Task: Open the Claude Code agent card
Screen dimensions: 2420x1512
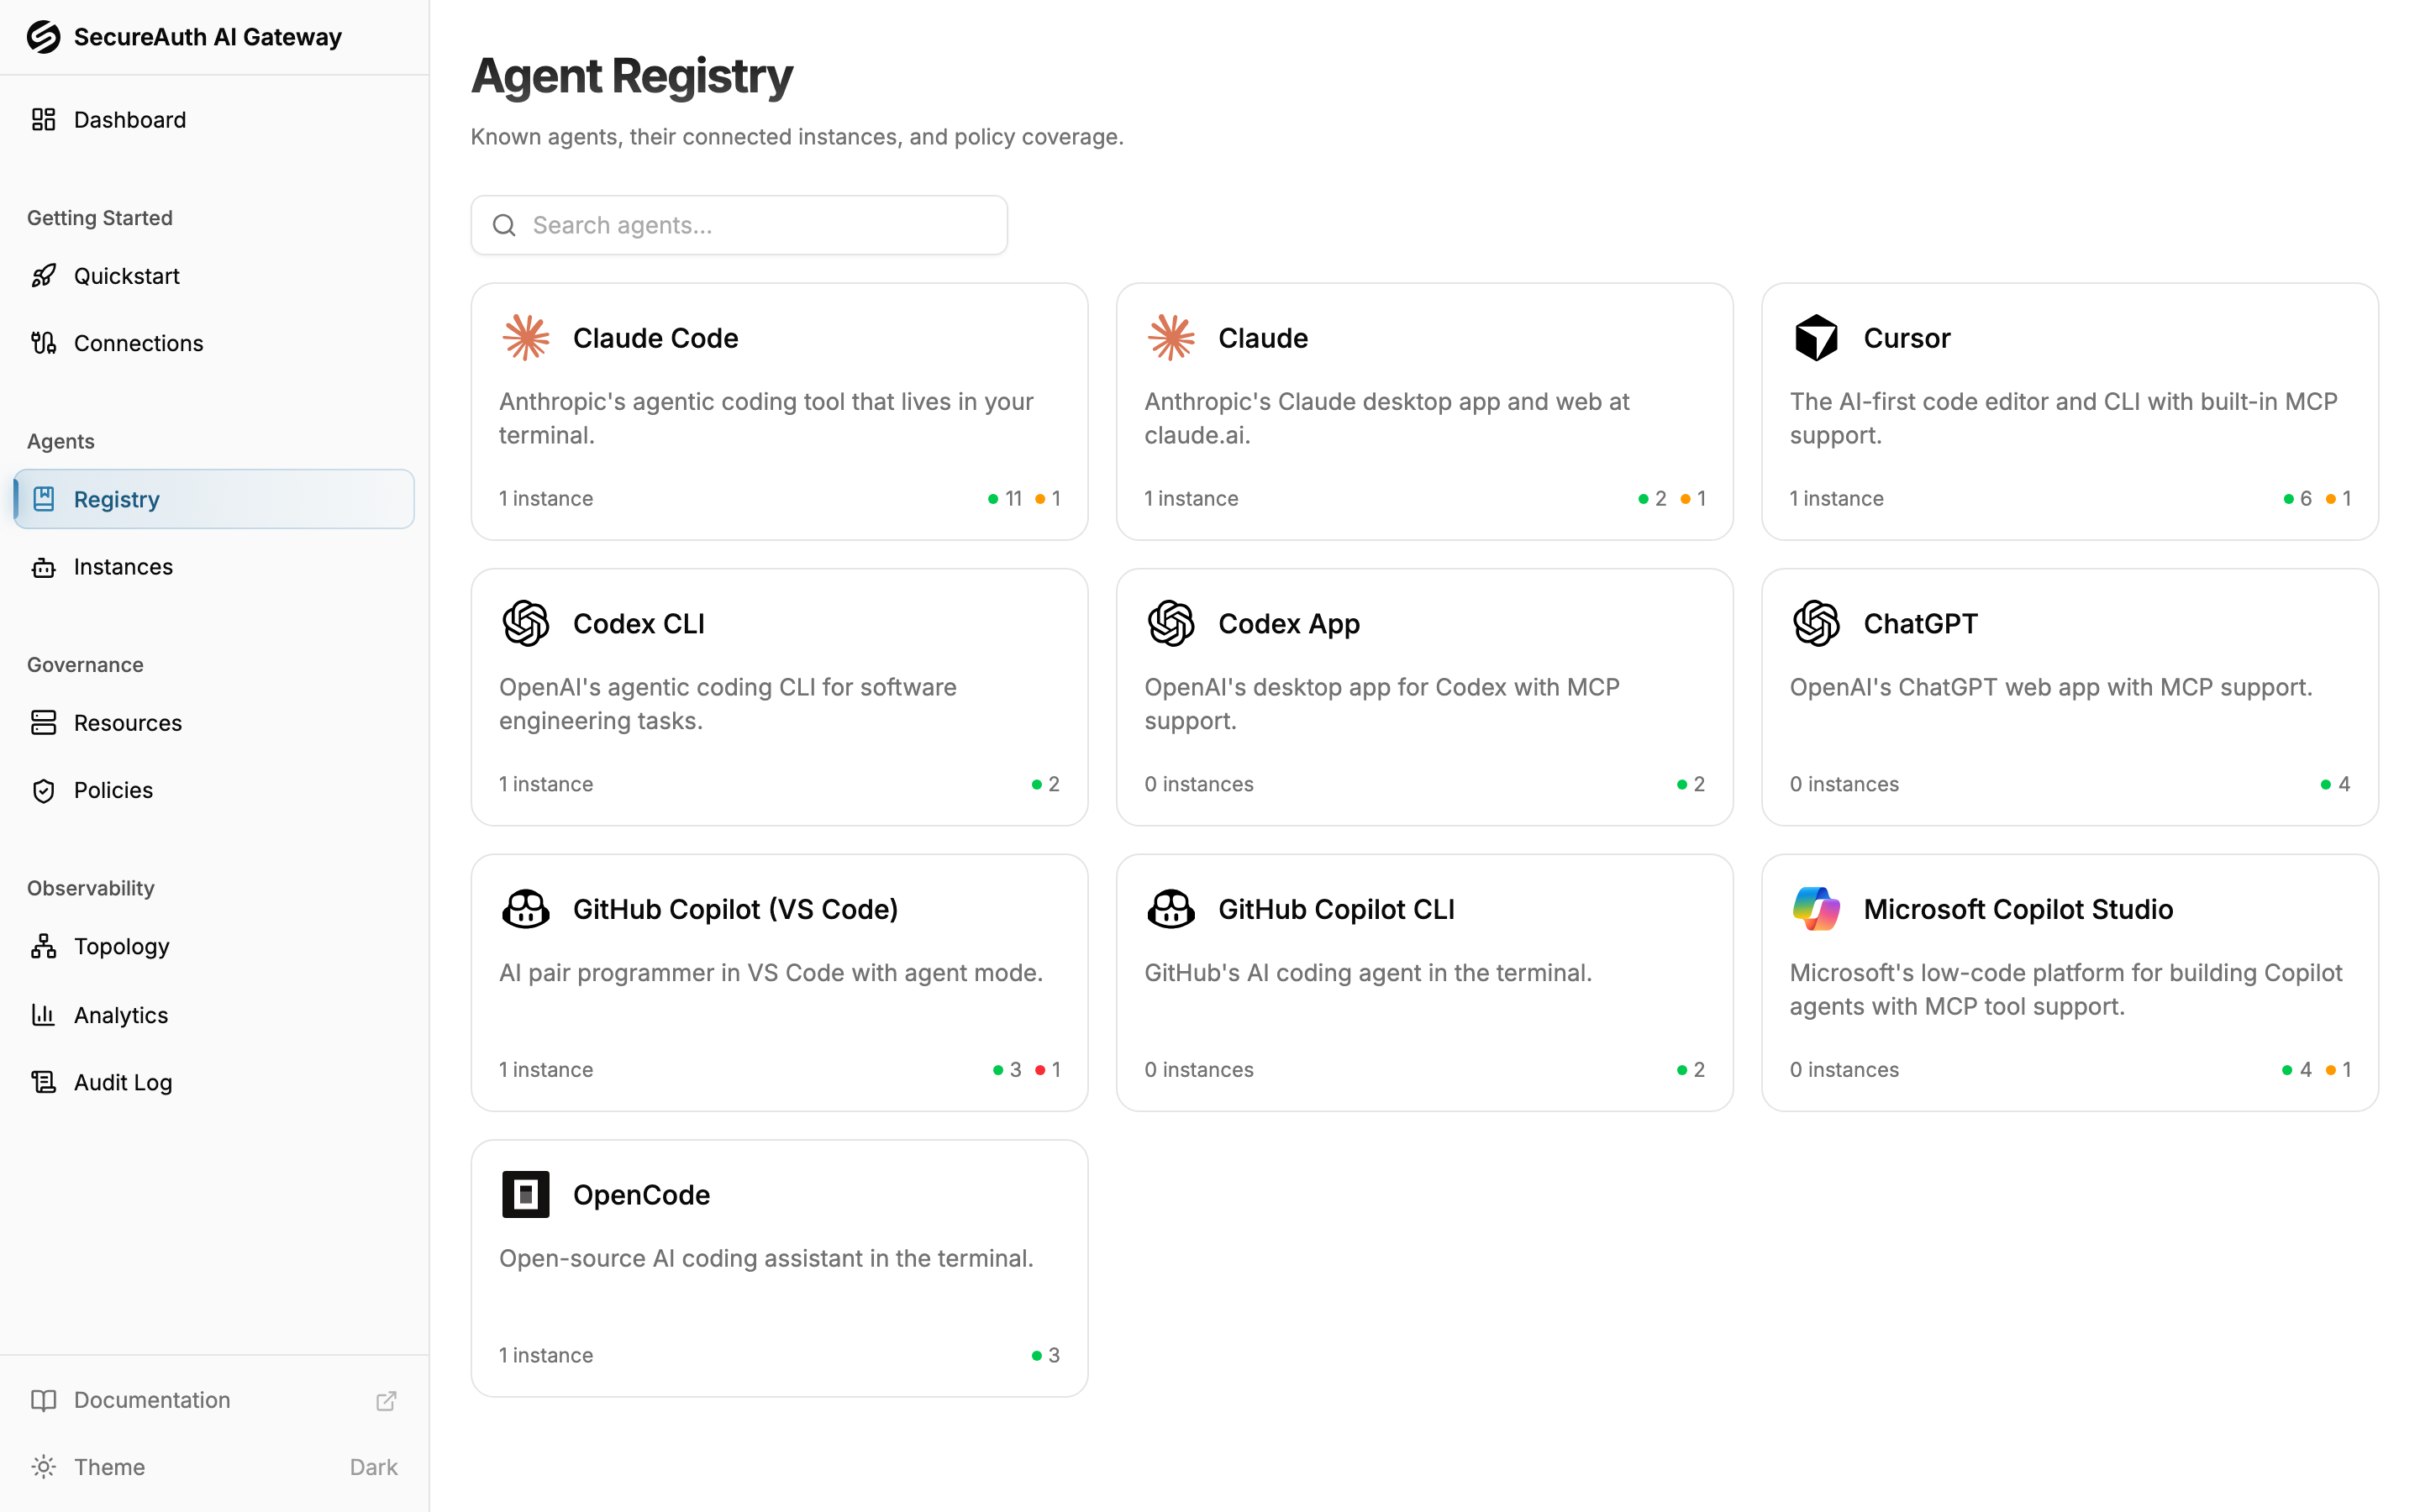Action: 780,412
